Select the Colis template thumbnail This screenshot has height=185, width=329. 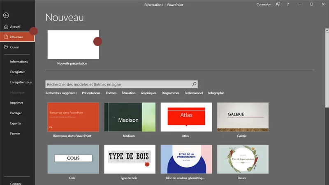point(73,159)
